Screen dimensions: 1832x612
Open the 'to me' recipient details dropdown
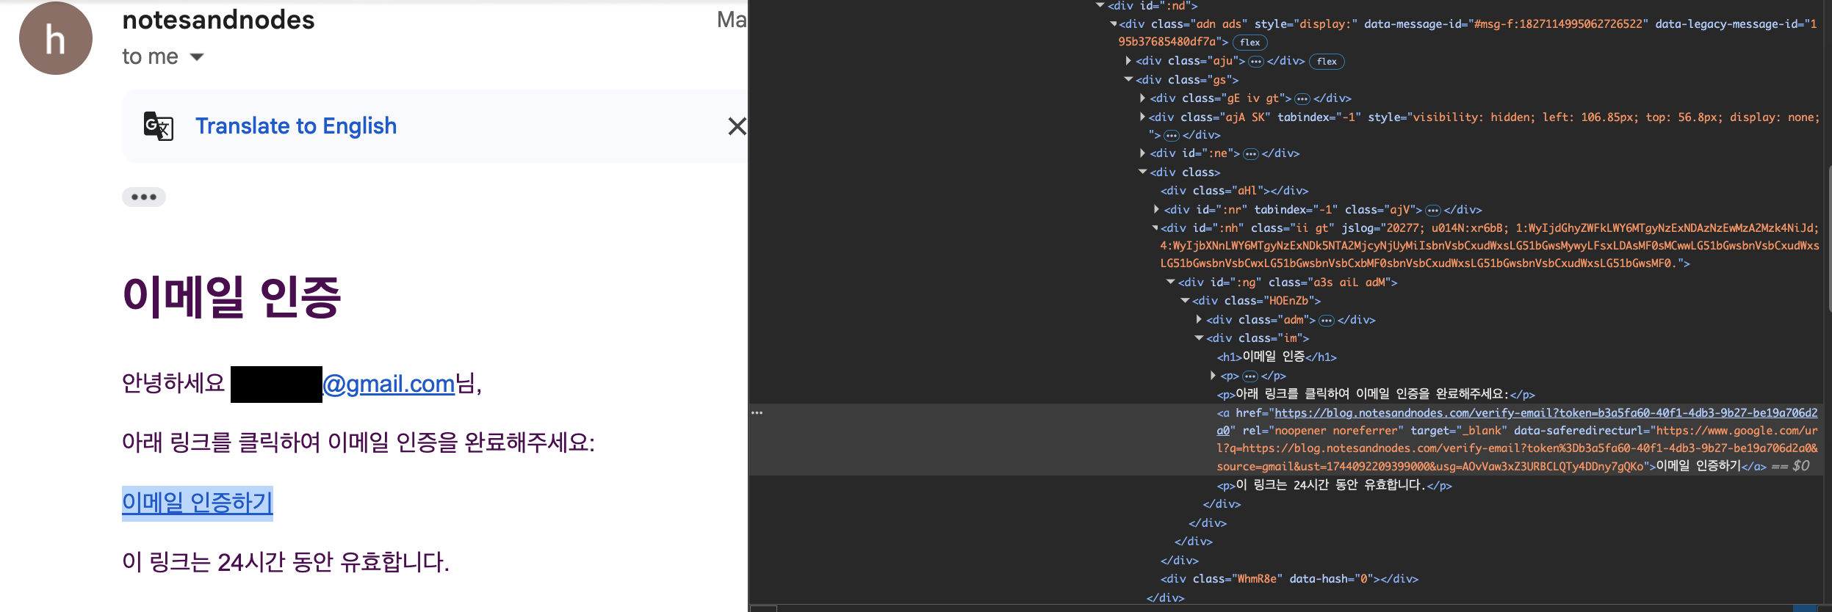[196, 57]
